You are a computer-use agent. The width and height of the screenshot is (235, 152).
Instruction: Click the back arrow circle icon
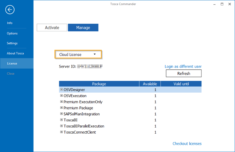[x=10, y=10]
